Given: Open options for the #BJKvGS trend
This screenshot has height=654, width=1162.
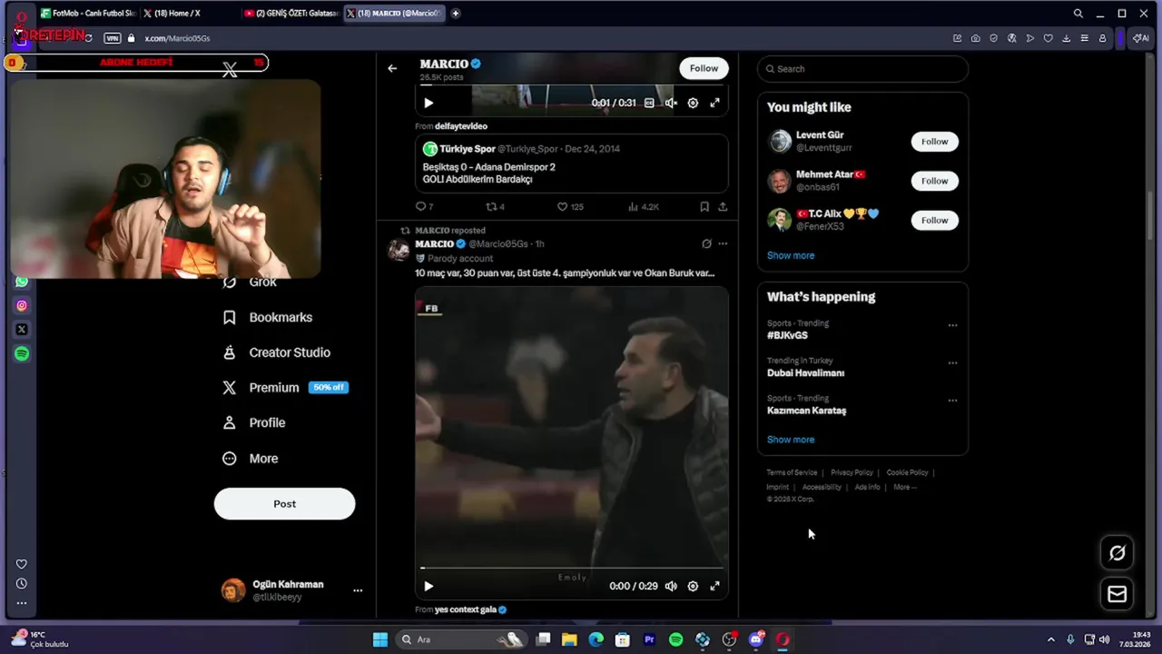Looking at the screenshot, I should 952,325.
